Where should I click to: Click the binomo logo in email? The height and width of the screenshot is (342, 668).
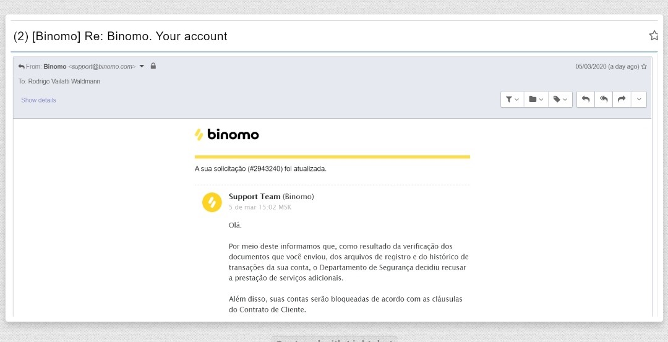(x=226, y=134)
